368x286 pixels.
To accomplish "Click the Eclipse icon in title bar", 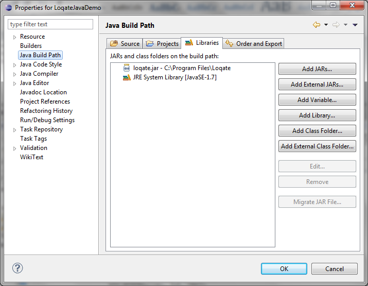I will click(8, 8).
